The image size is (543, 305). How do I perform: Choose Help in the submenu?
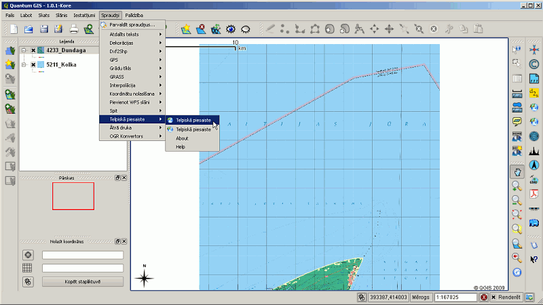coord(192,146)
